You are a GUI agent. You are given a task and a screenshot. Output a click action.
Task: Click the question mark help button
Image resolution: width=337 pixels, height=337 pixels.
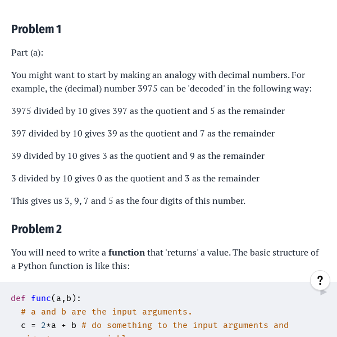[x=320, y=280]
